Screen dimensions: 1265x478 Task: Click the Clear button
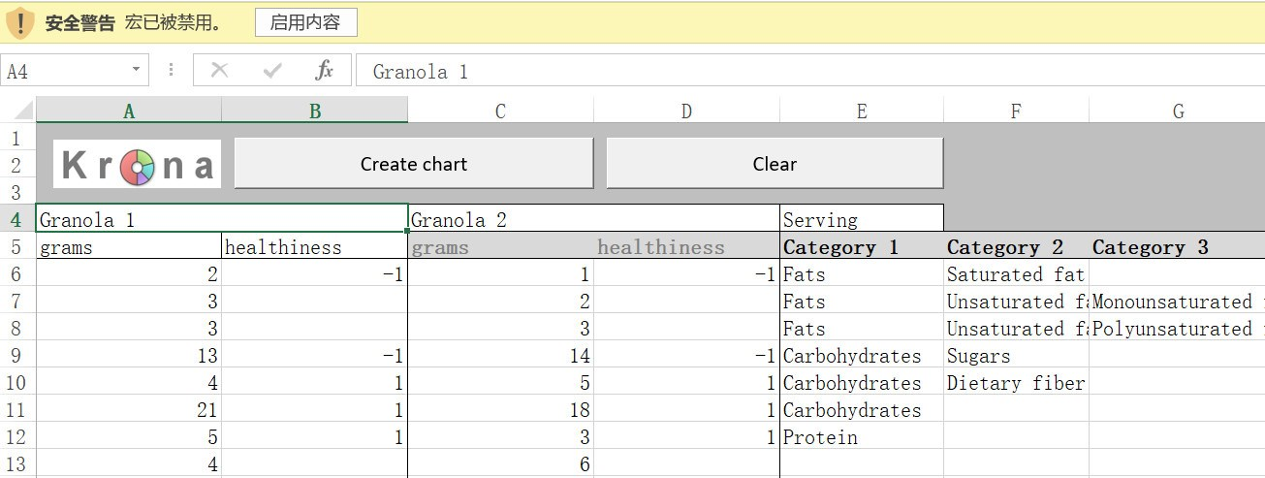(775, 164)
